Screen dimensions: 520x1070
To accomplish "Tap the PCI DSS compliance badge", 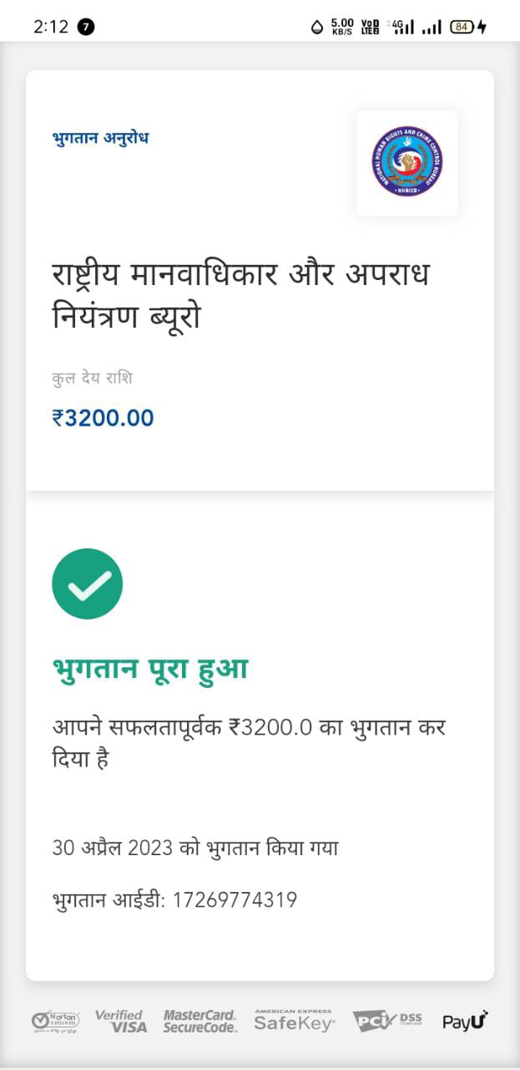I will pos(387,1021).
